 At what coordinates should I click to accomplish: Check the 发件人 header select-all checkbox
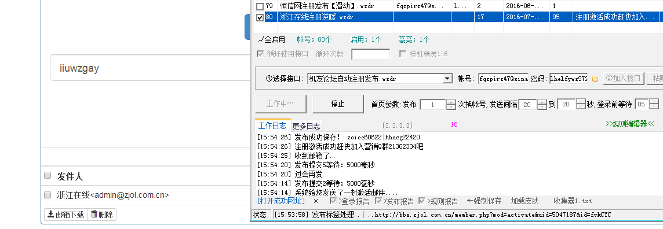[48, 175]
